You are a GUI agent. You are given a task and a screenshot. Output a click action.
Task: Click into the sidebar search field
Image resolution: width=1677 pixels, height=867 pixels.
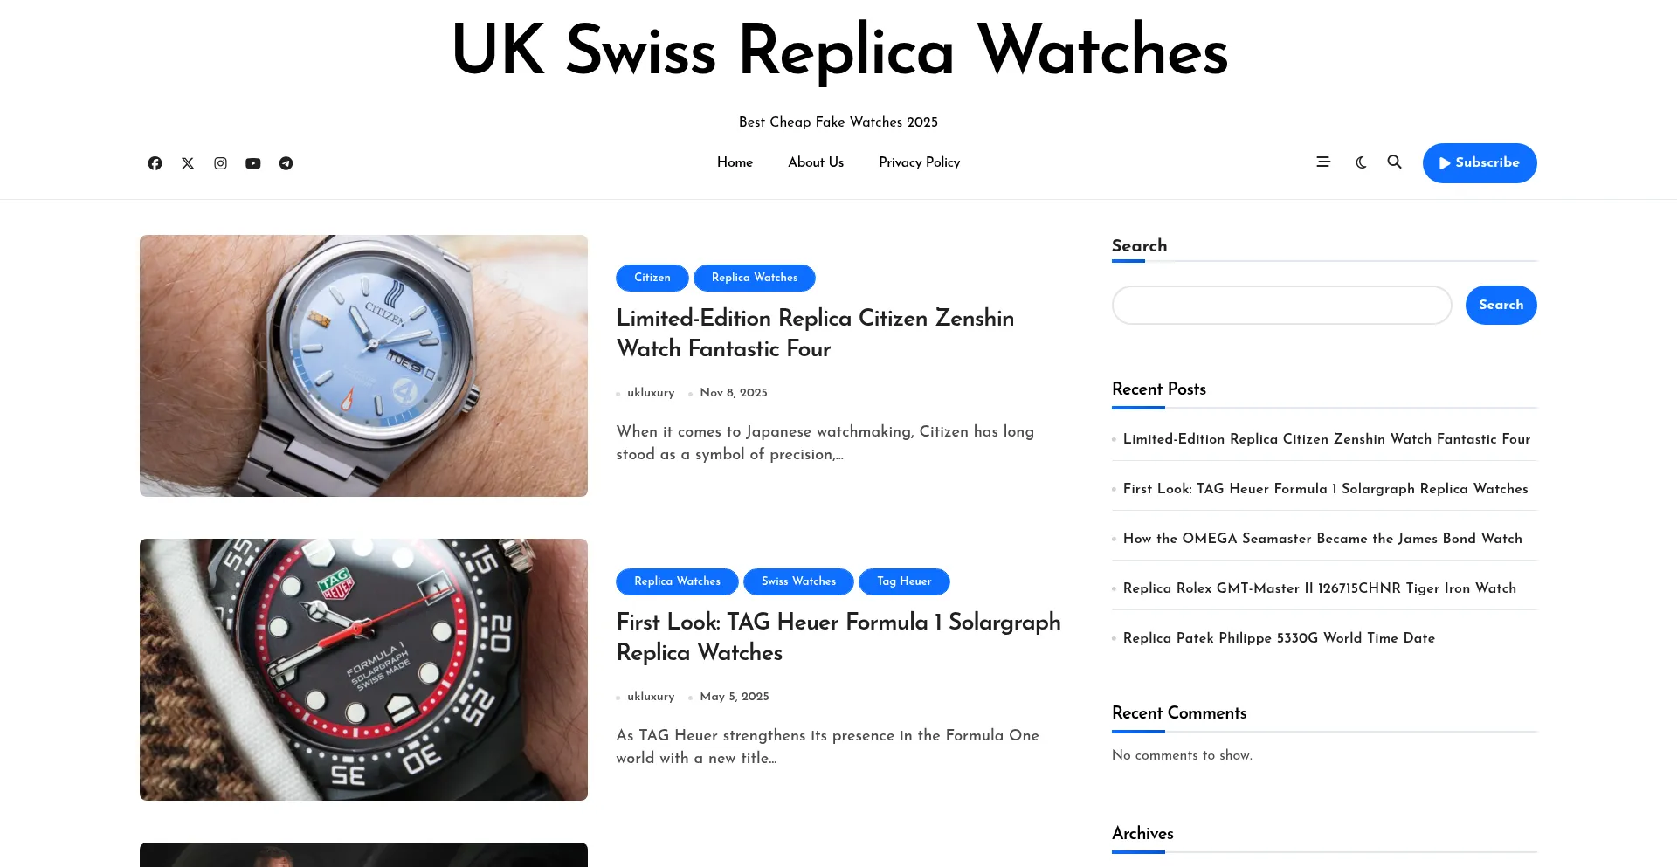click(1281, 306)
